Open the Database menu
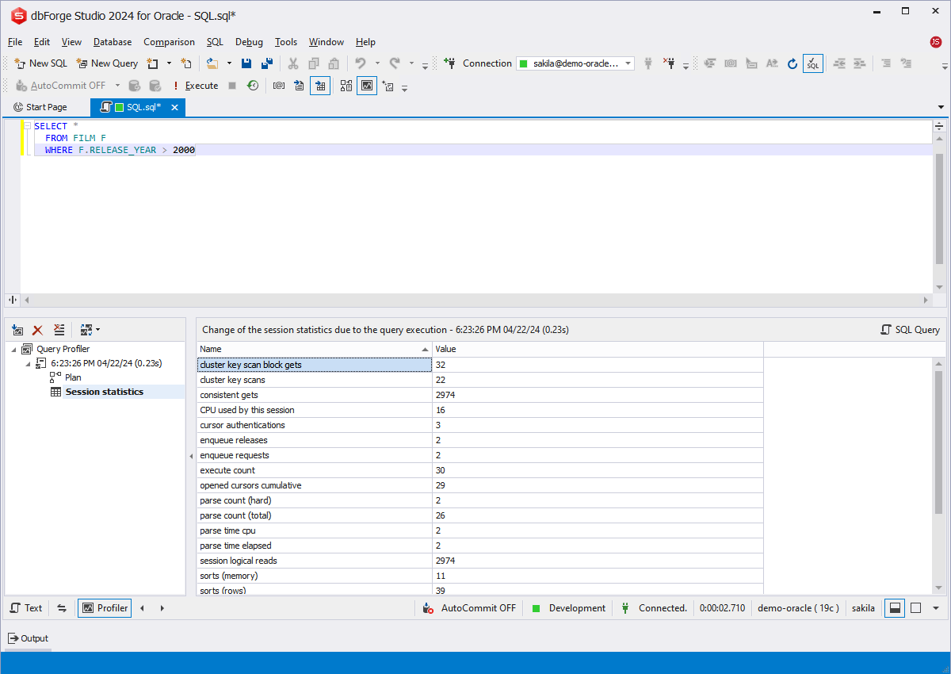This screenshot has width=951, height=674. pyautogui.click(x=112, y=42)
